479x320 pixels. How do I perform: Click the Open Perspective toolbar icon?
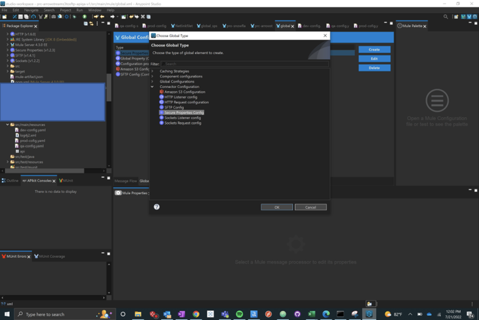pos(456,17)
